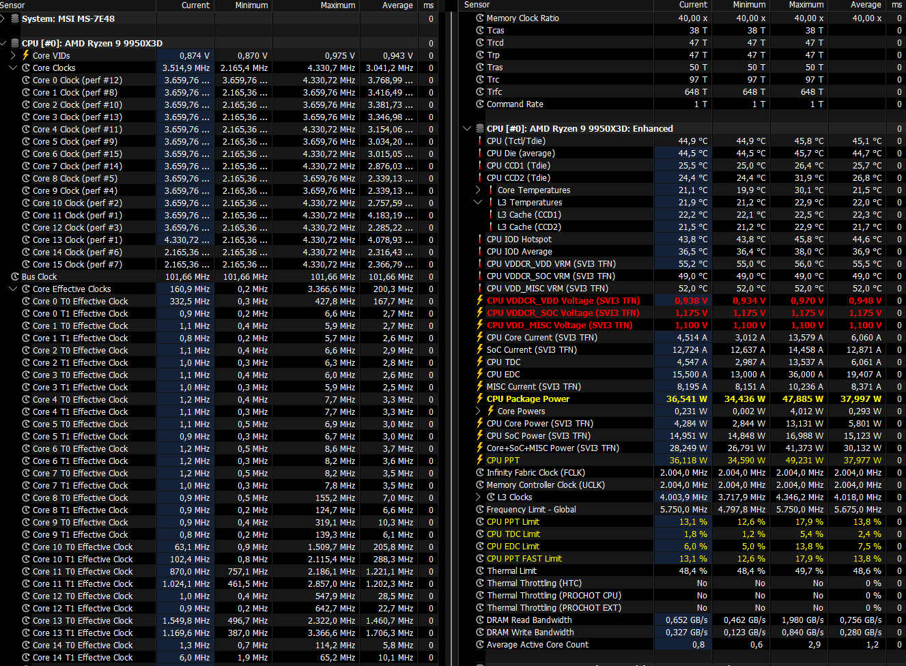
Task: Expand the L3 Clocks node
Action: click(x=479, y=497)
